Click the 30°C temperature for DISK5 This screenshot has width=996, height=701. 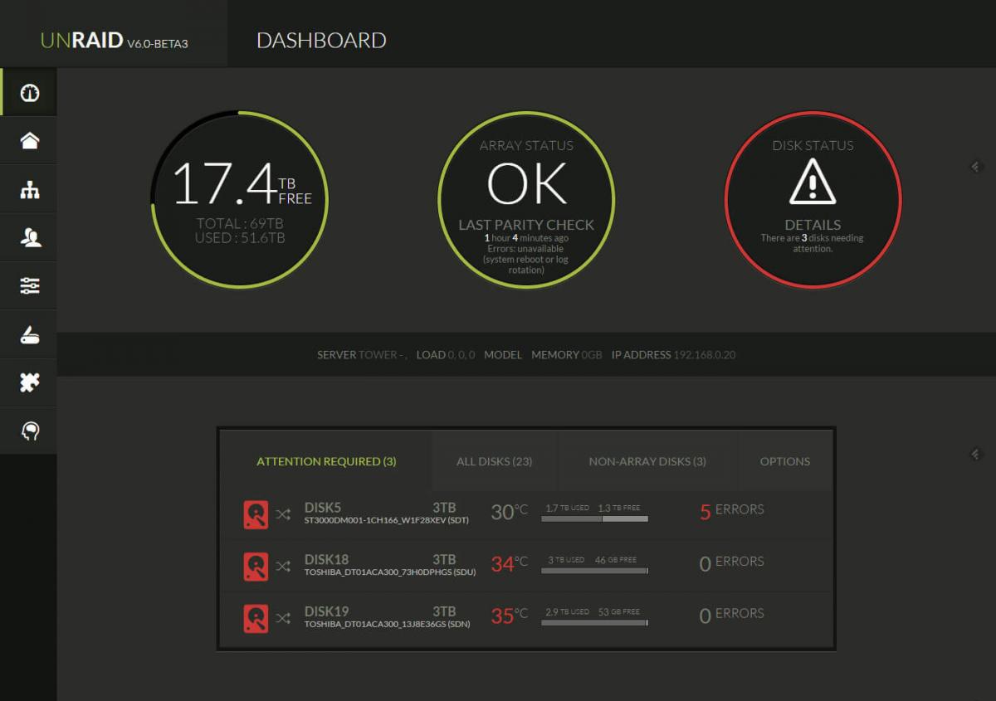click(509, 512)
